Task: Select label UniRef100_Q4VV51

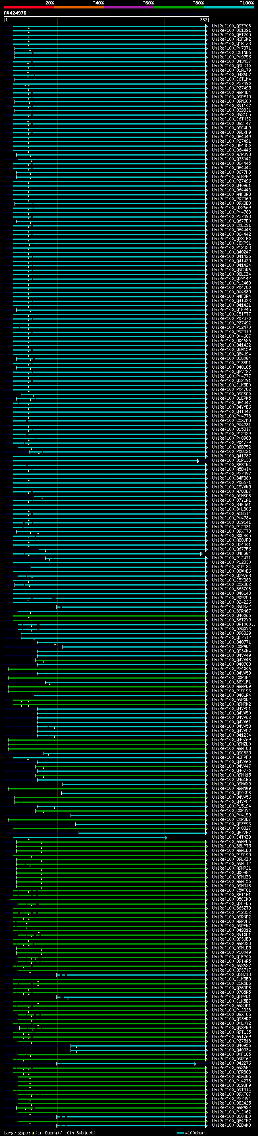Action: pyautogui.click(x=231, y=708)
